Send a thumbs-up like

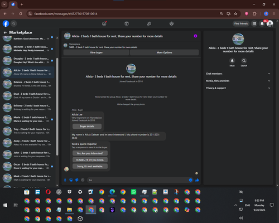point(197,180)
